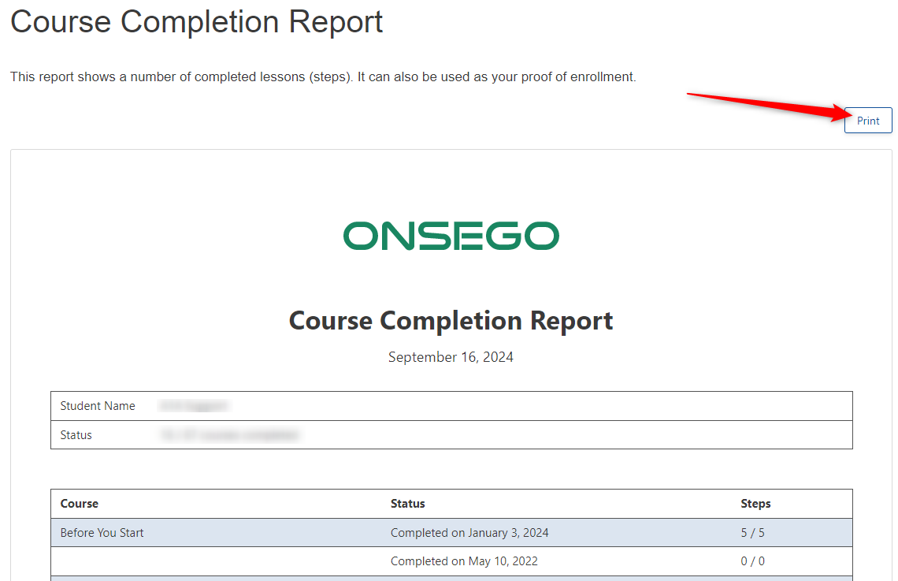Viewport: 898px width, 581px height.
Task: Click the Print button
Action: [x=867, y=121]
